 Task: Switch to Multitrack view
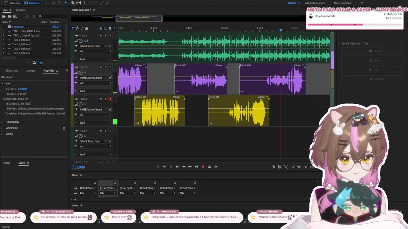[32, 3]
